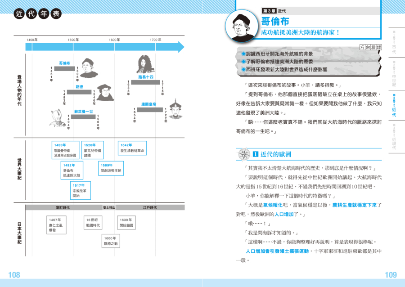Image resolution: width=405 pixels, height=287 pixels.
Task: Click the 1467年 應仁之亂爆發 event box
Action: click(x=56, y=225)
